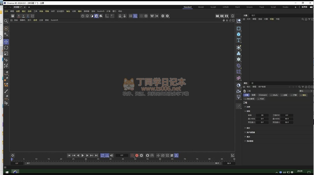This screenshot has height=175, width=314.
Task: Click the Text spline tool icon
Action: [239, 41]
